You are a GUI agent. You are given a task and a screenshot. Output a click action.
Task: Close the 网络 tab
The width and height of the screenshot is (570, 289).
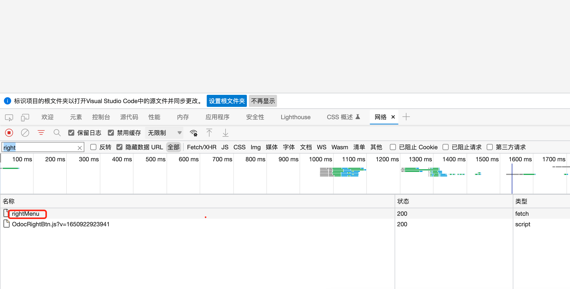pos(393,117)
